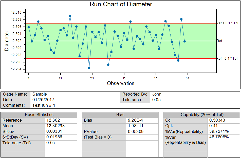This screenshot has height=158, width=241.
Task: Click the "Ref + 0.1 * Tol" line label
Action: click(x=227, y=23)
